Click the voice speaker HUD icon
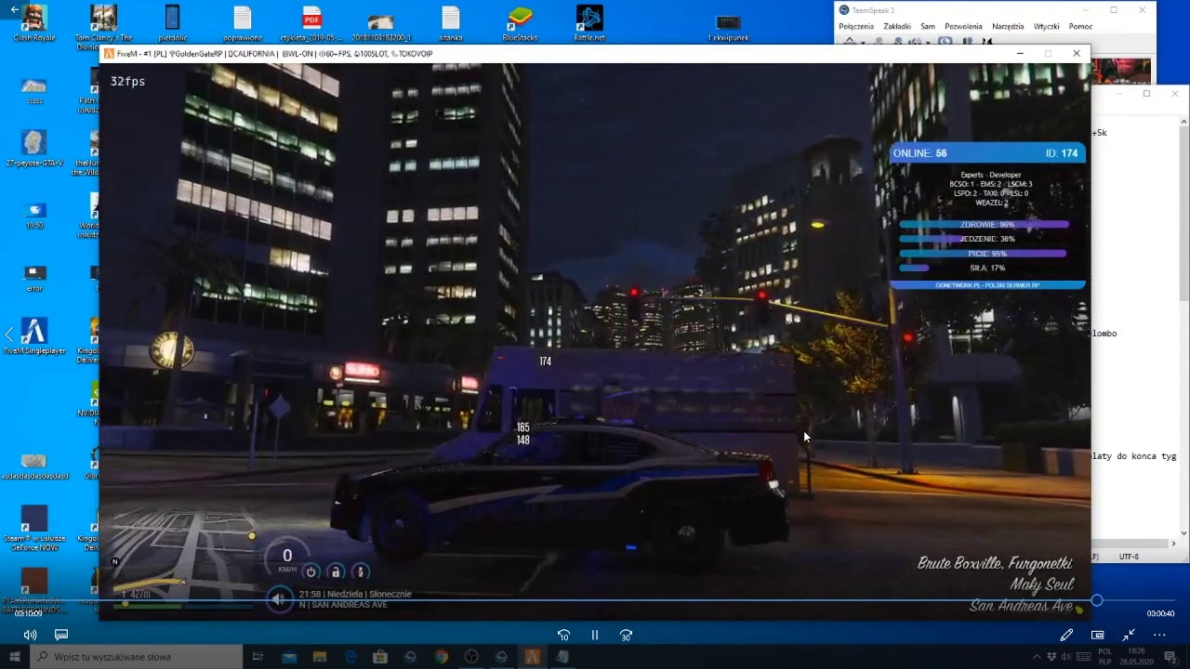The width and height of the screenshot is (1190, 669). click(x=279, y=599)
